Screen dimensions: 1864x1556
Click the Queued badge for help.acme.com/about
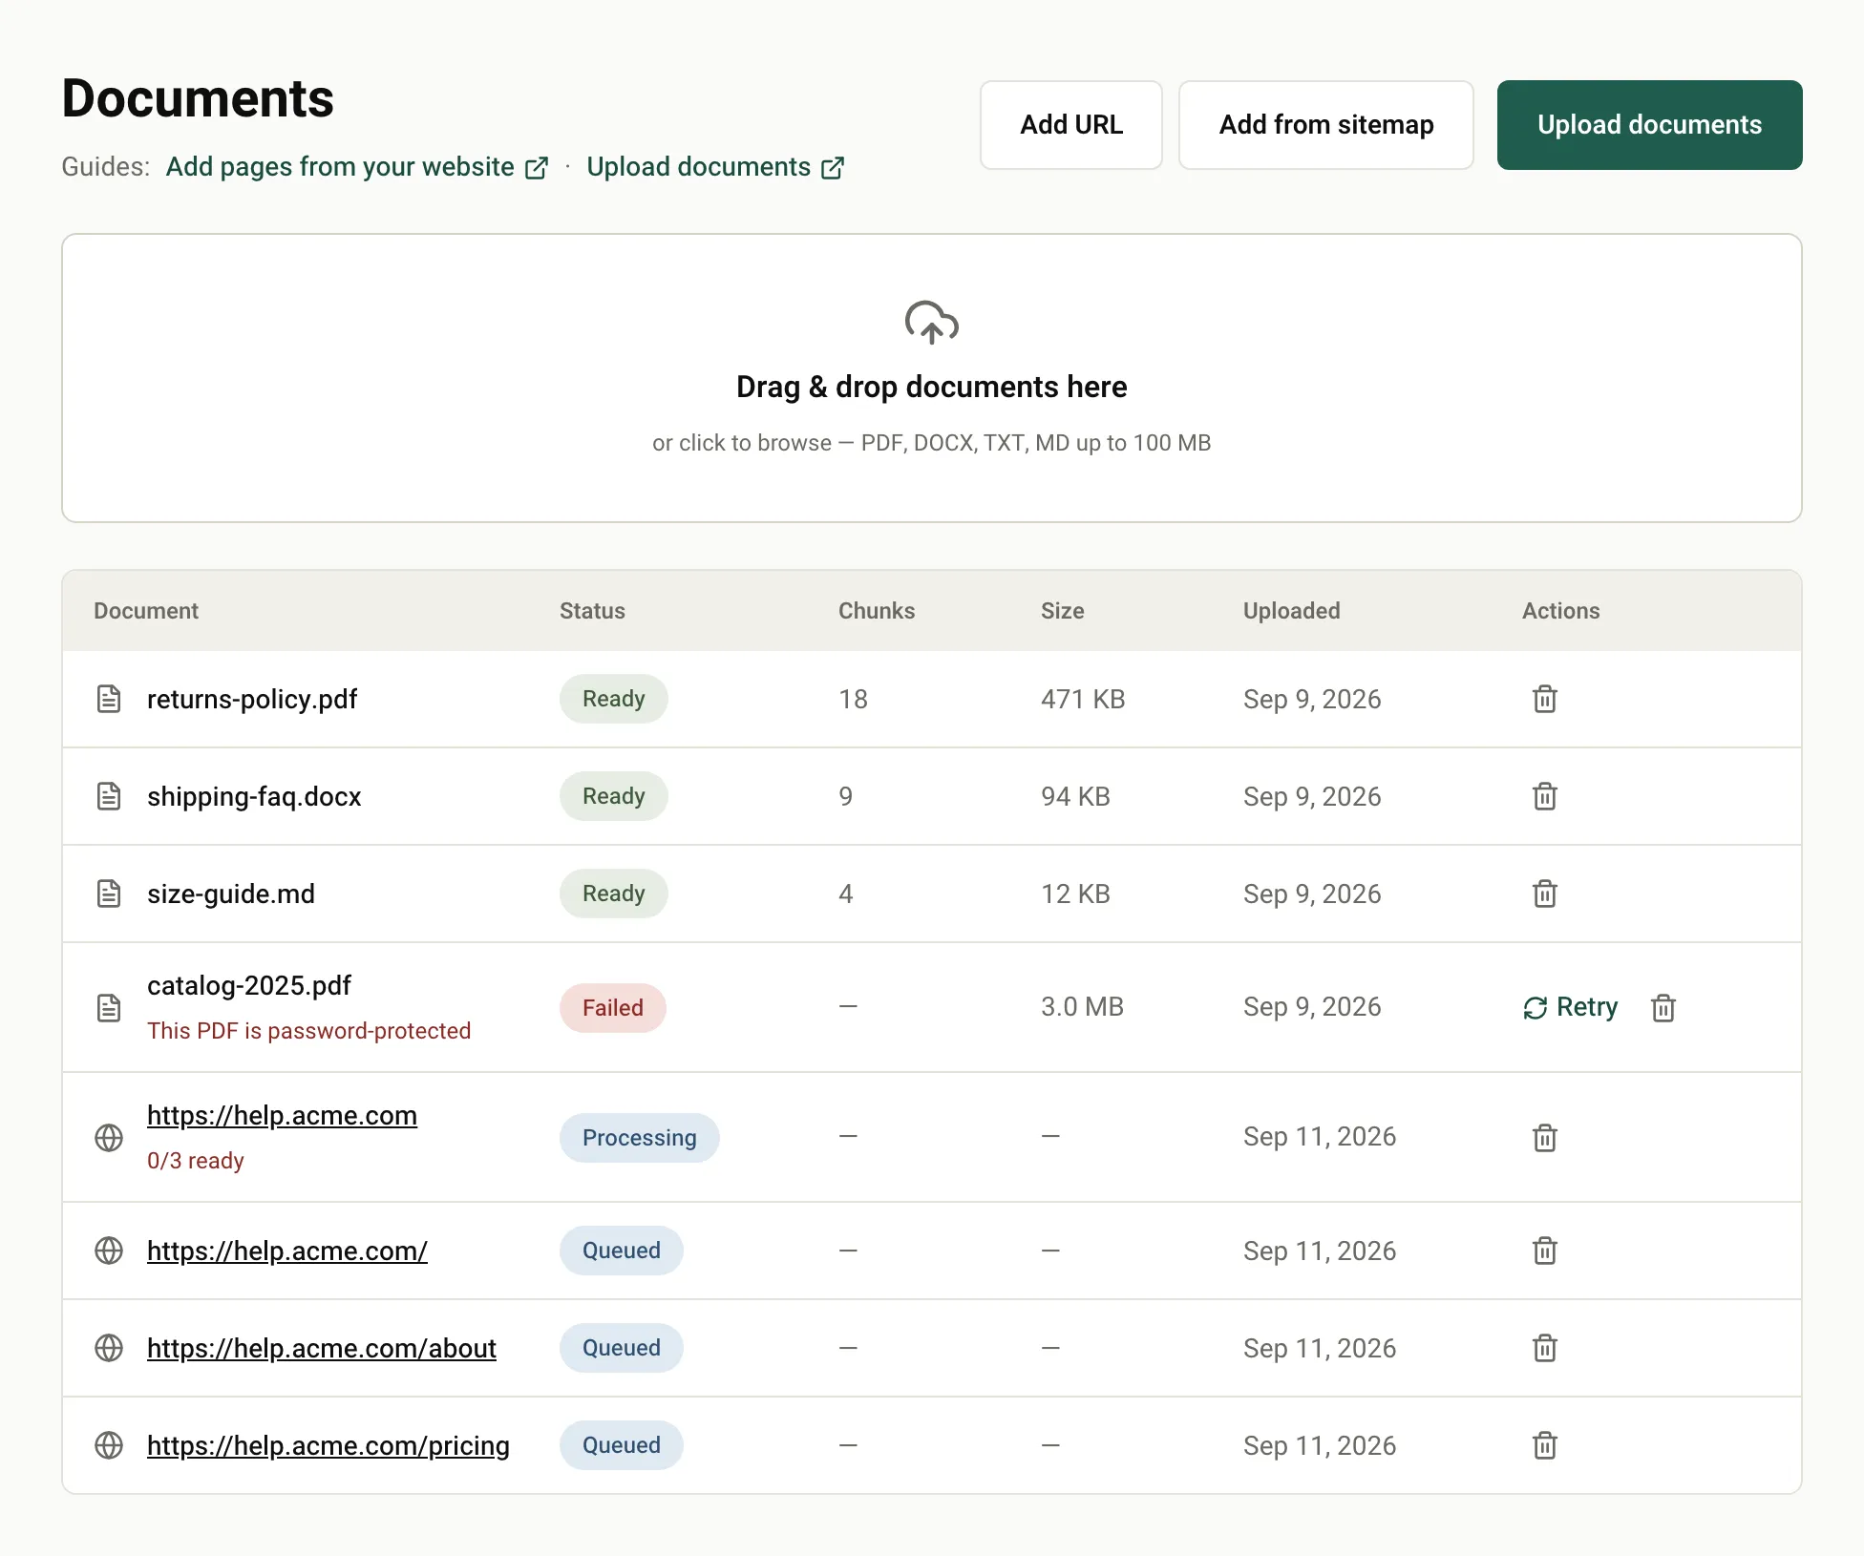click(x=621, y=1348)
